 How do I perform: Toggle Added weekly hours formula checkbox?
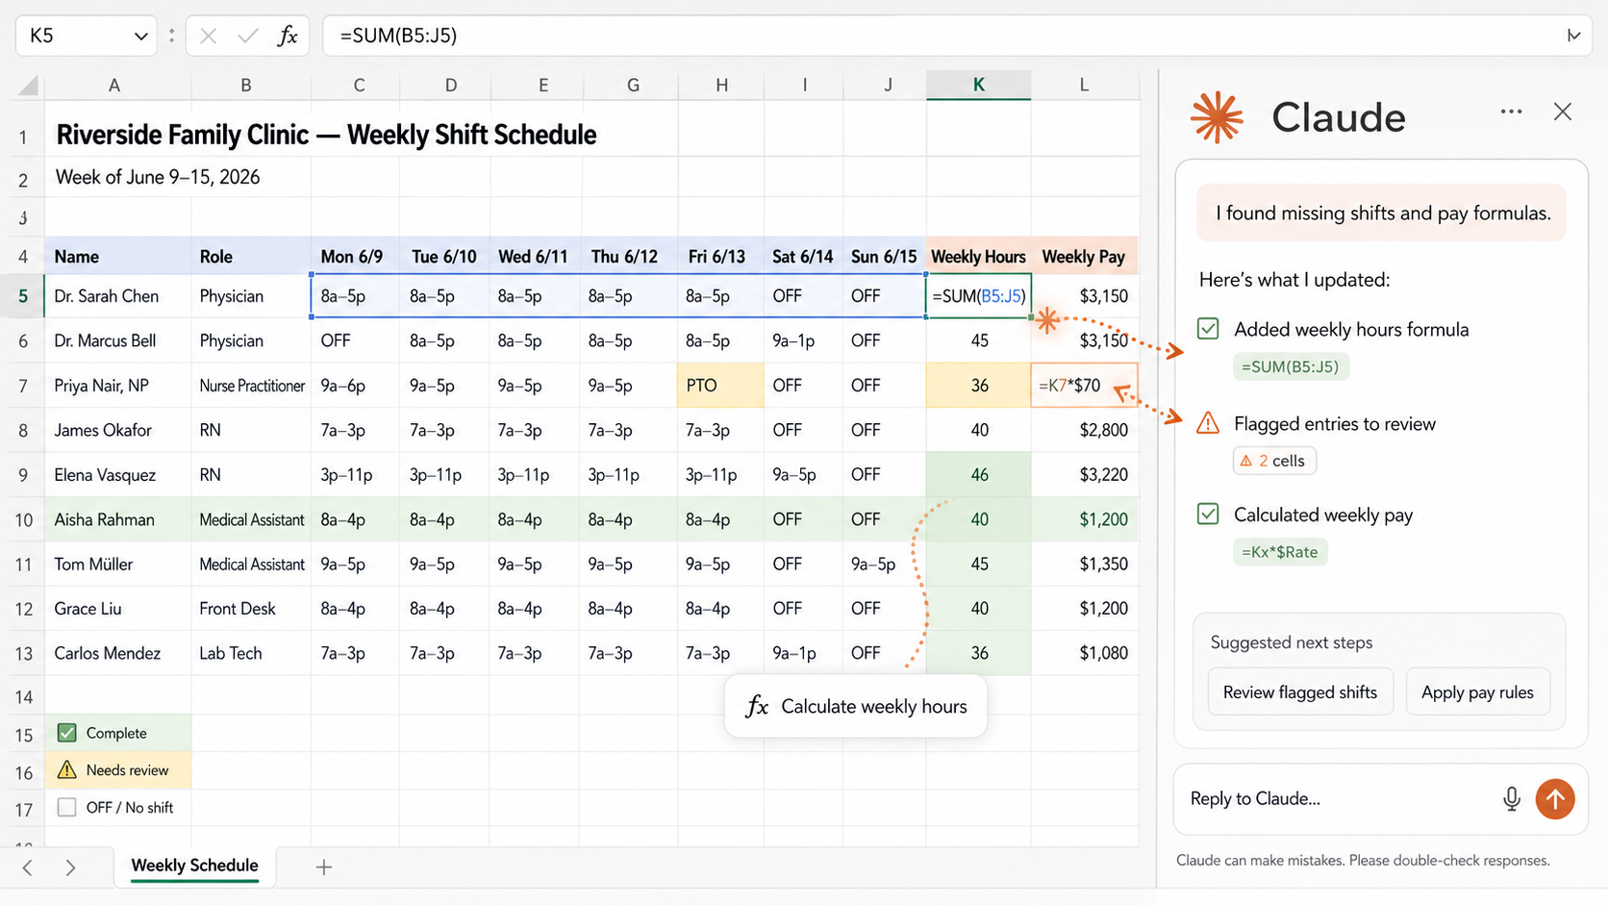tap(1208, 329)
